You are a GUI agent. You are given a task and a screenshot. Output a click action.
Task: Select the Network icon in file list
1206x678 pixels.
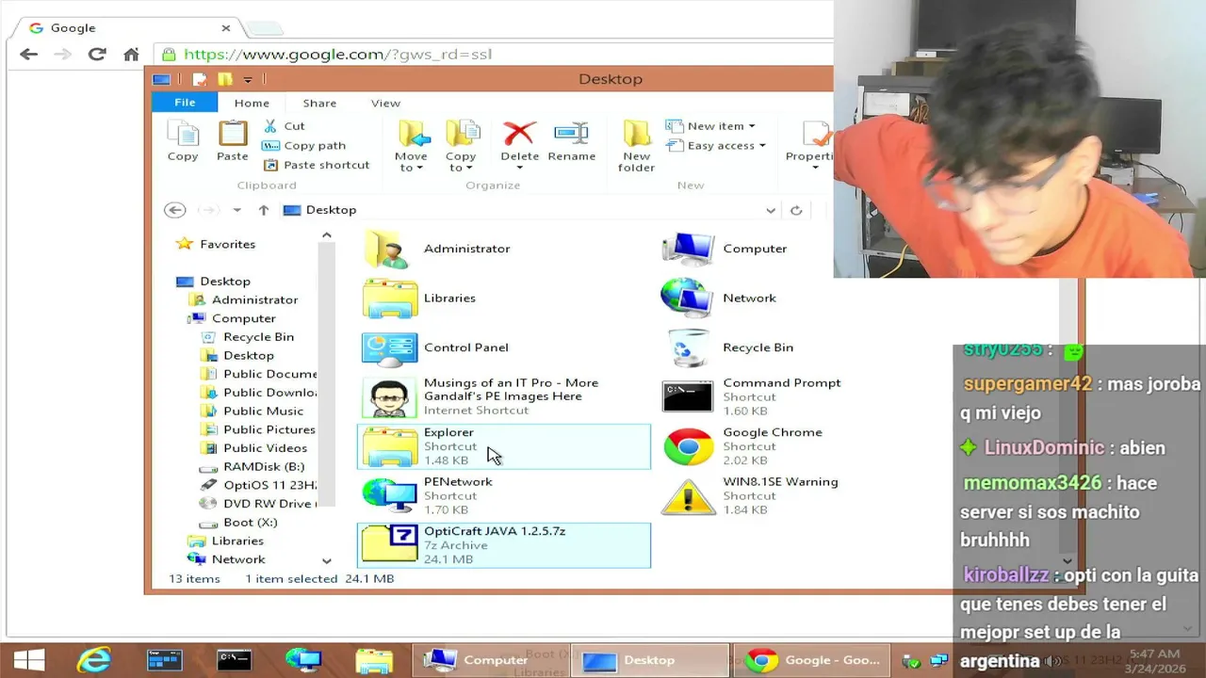tap(688, 298)
